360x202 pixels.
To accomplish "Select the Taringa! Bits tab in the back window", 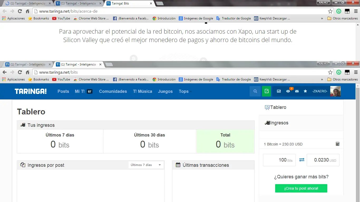I will click(129, 3).
